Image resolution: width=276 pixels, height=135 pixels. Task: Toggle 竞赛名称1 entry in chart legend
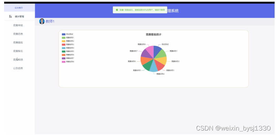coord(68,38)
